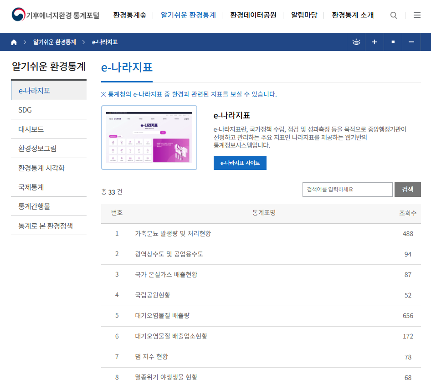Select 대시보드 in the left sidebar
This screenshot has width=431, height=390.
31,129
